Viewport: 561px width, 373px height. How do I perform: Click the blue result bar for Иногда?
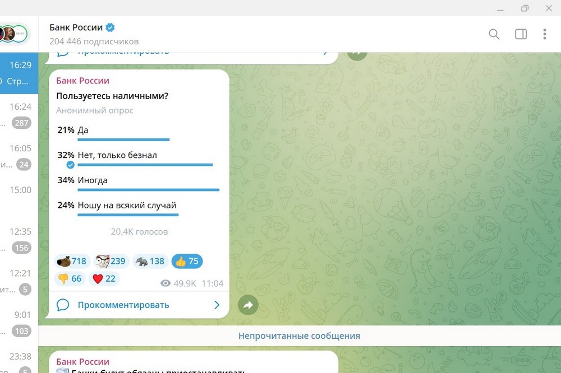click(149, 190)
